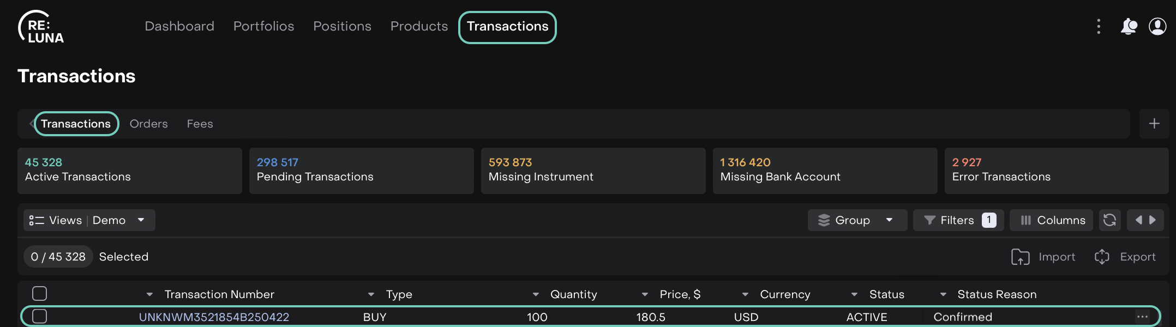Switch to the Orders tab

pos(148,124)
